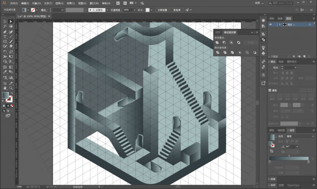Click the Reverse Gradient icon

272,151
